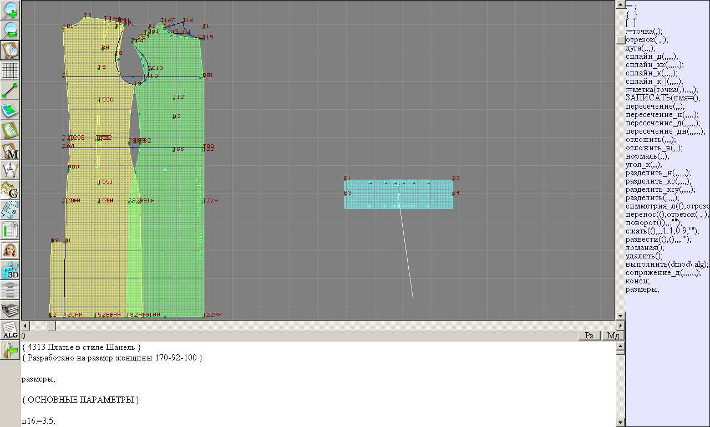The width and height of the screenshot is (710, 427).
Task: Open the pattern modeling 'M' tool
Action: coord(11,151)
